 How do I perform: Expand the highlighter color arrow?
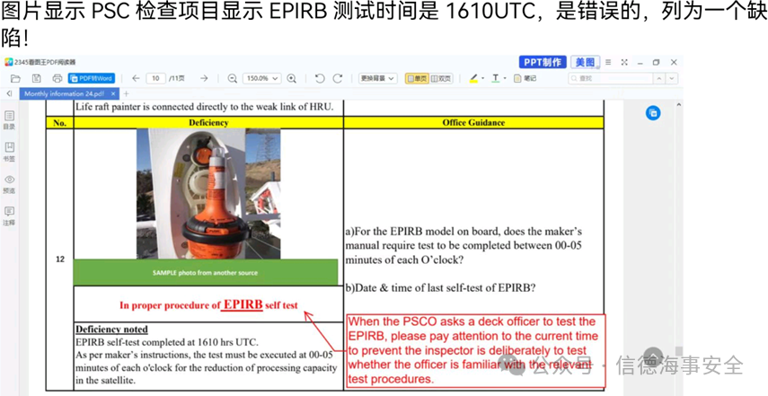pos(483,78)
